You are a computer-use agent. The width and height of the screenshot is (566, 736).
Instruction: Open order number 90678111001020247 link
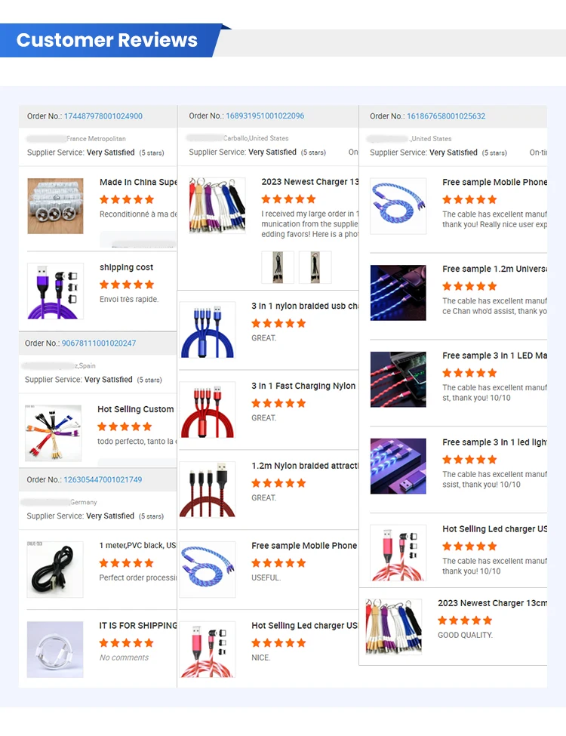click(99, 343)
